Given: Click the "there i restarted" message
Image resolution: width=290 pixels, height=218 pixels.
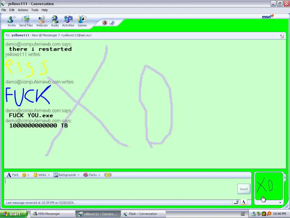Looking at the screenshot, I should [40, 49].
